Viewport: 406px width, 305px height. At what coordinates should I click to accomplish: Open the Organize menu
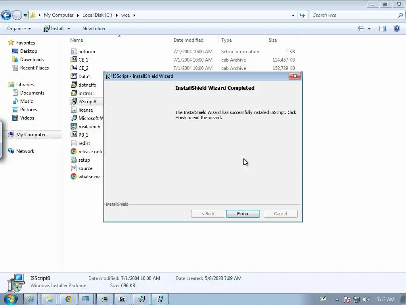pyautogui.click(x=19, y=29)
